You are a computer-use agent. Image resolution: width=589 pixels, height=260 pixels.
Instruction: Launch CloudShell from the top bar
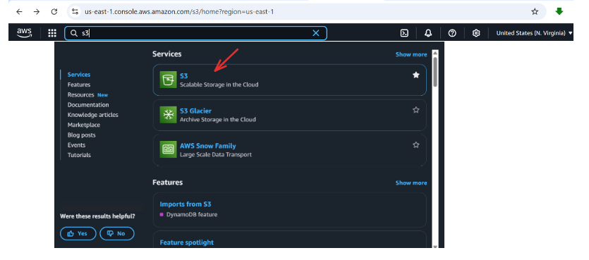click(x=404, y=33)
